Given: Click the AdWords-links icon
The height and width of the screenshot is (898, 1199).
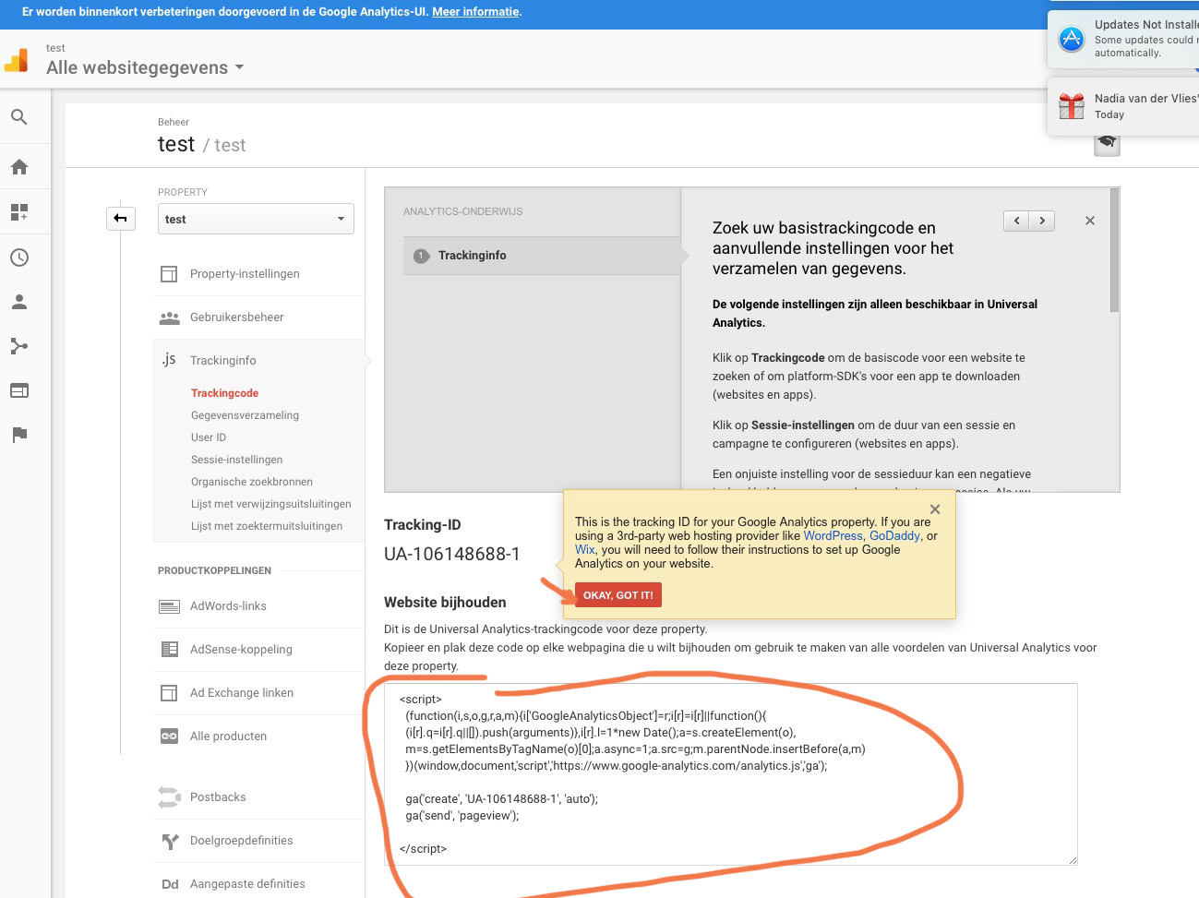Looking at the screenshot, I should [169, 606].
